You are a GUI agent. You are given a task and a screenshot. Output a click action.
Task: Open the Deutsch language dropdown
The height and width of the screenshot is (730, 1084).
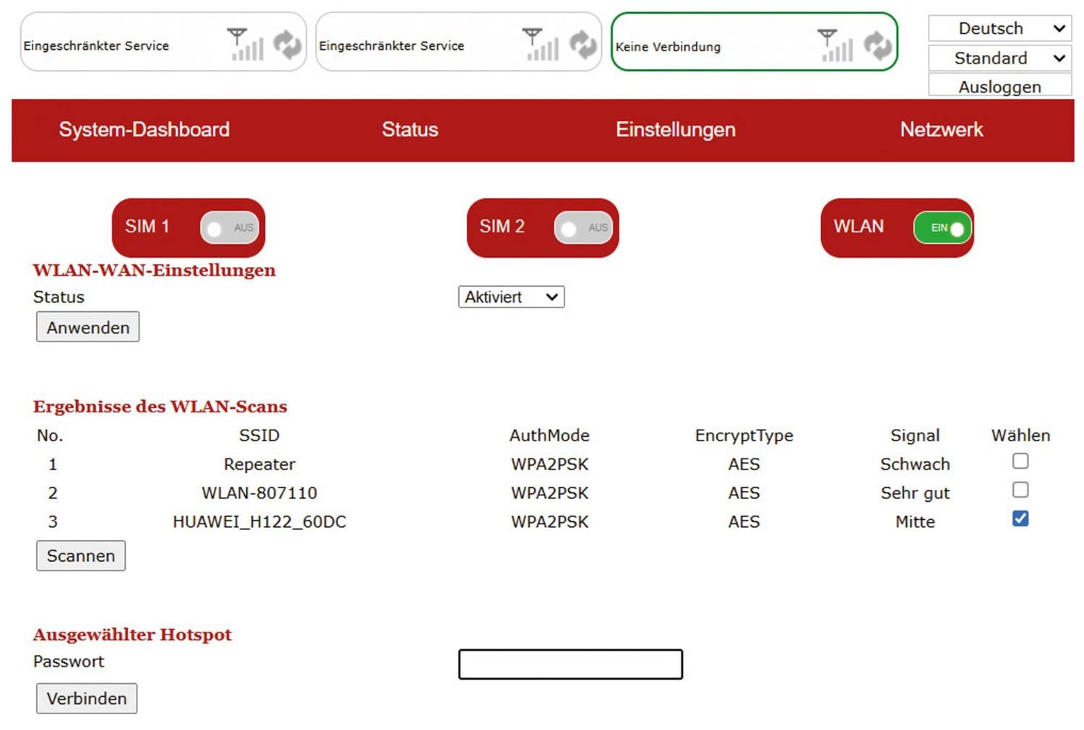tap(999, 28)
